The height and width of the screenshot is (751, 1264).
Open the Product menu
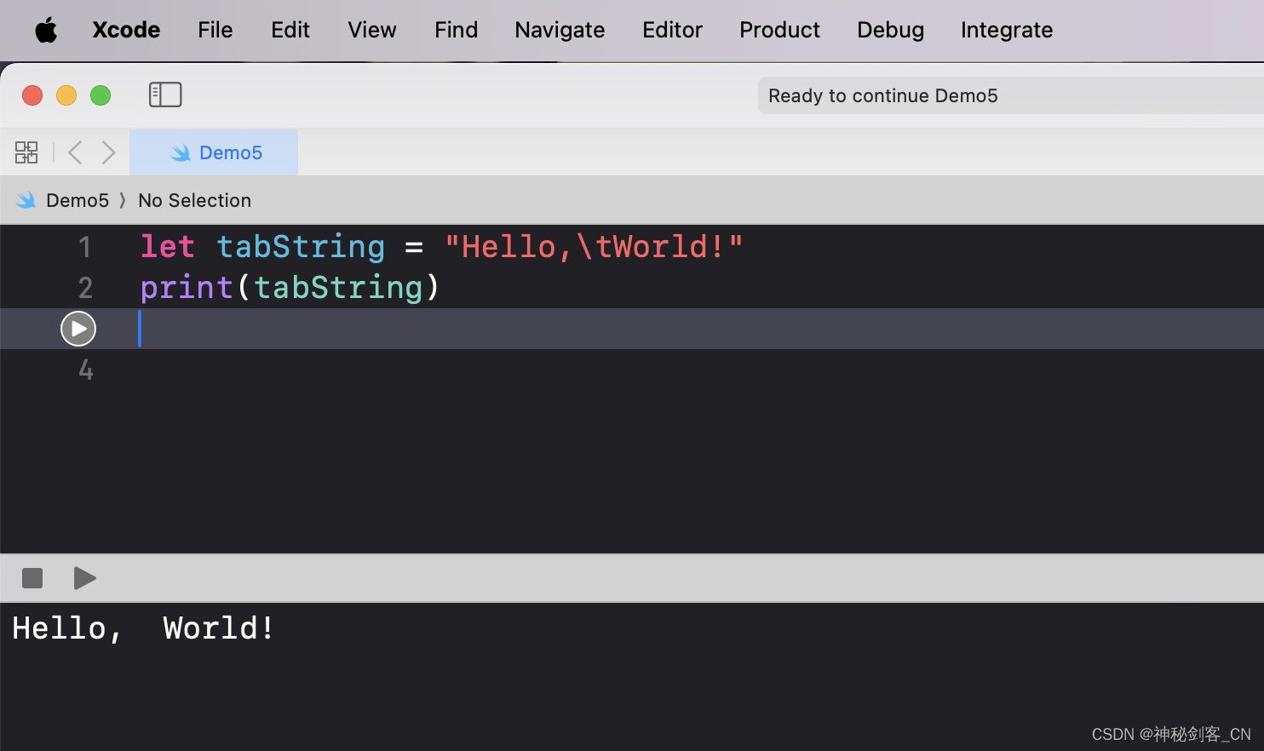779,30
